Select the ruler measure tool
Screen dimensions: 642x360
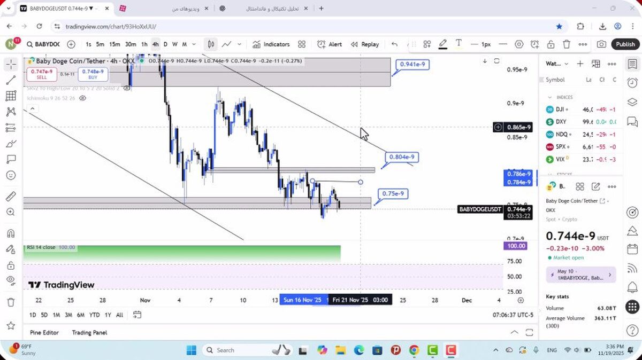pyautogui.click(x=11, y=196)
